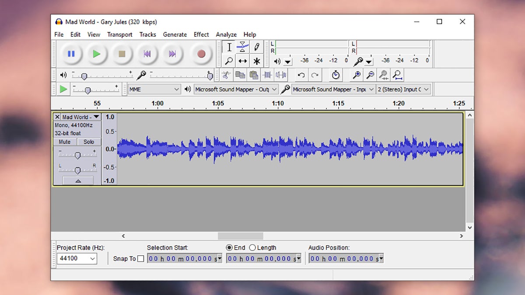Select the Draw pencil tool
Viewport: 525px width, 295px height.
pos(257,47)
